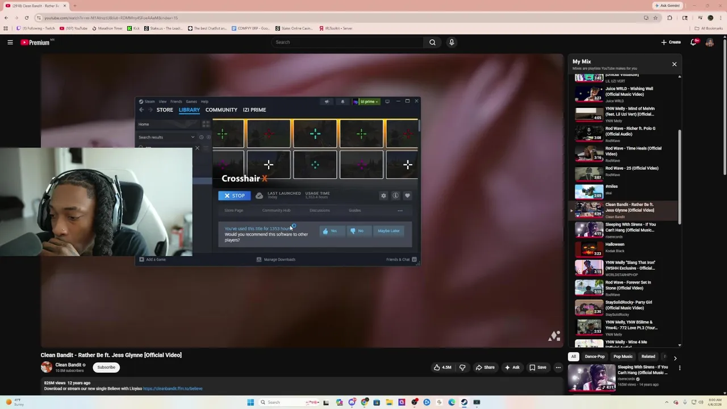
Task: Open Friends & Chat in Steam
Action: [x=401, y=260]
